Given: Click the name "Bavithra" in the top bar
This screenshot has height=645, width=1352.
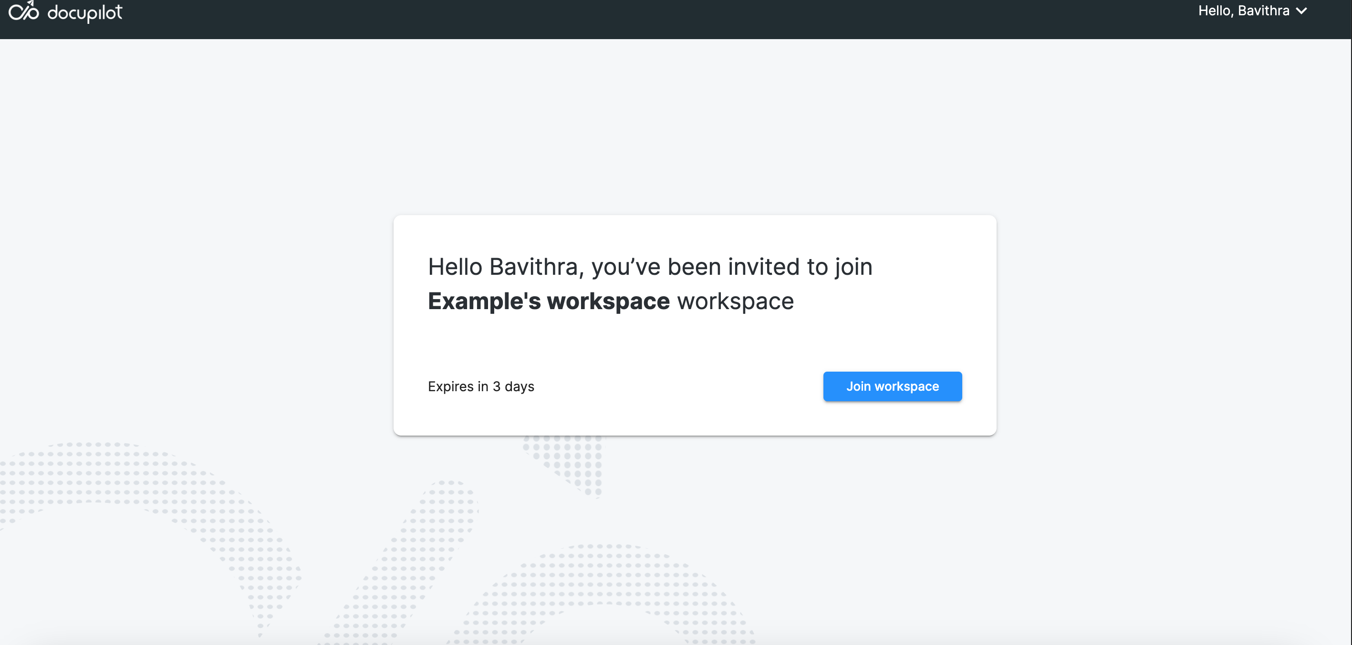Looking at the screenshot, I should pos(1263,11).
